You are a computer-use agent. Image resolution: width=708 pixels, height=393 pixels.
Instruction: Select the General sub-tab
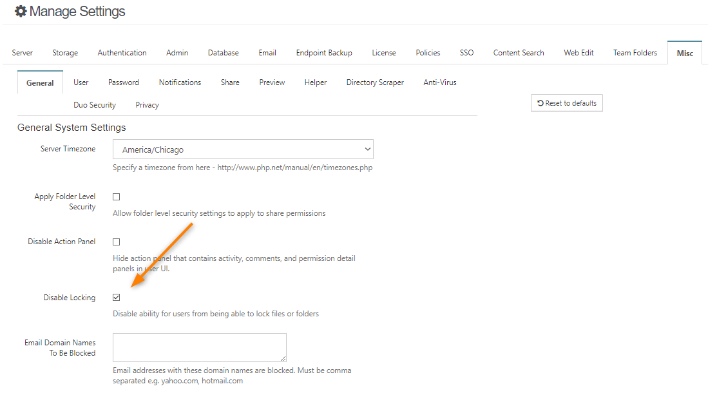coord(40,82)
